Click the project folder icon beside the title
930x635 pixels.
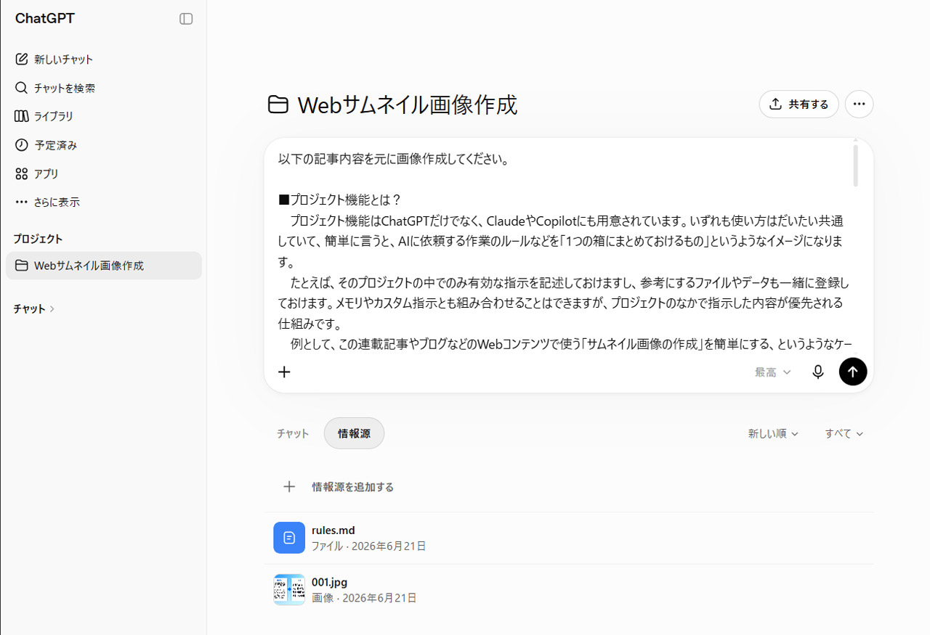(x=278, y=105)
